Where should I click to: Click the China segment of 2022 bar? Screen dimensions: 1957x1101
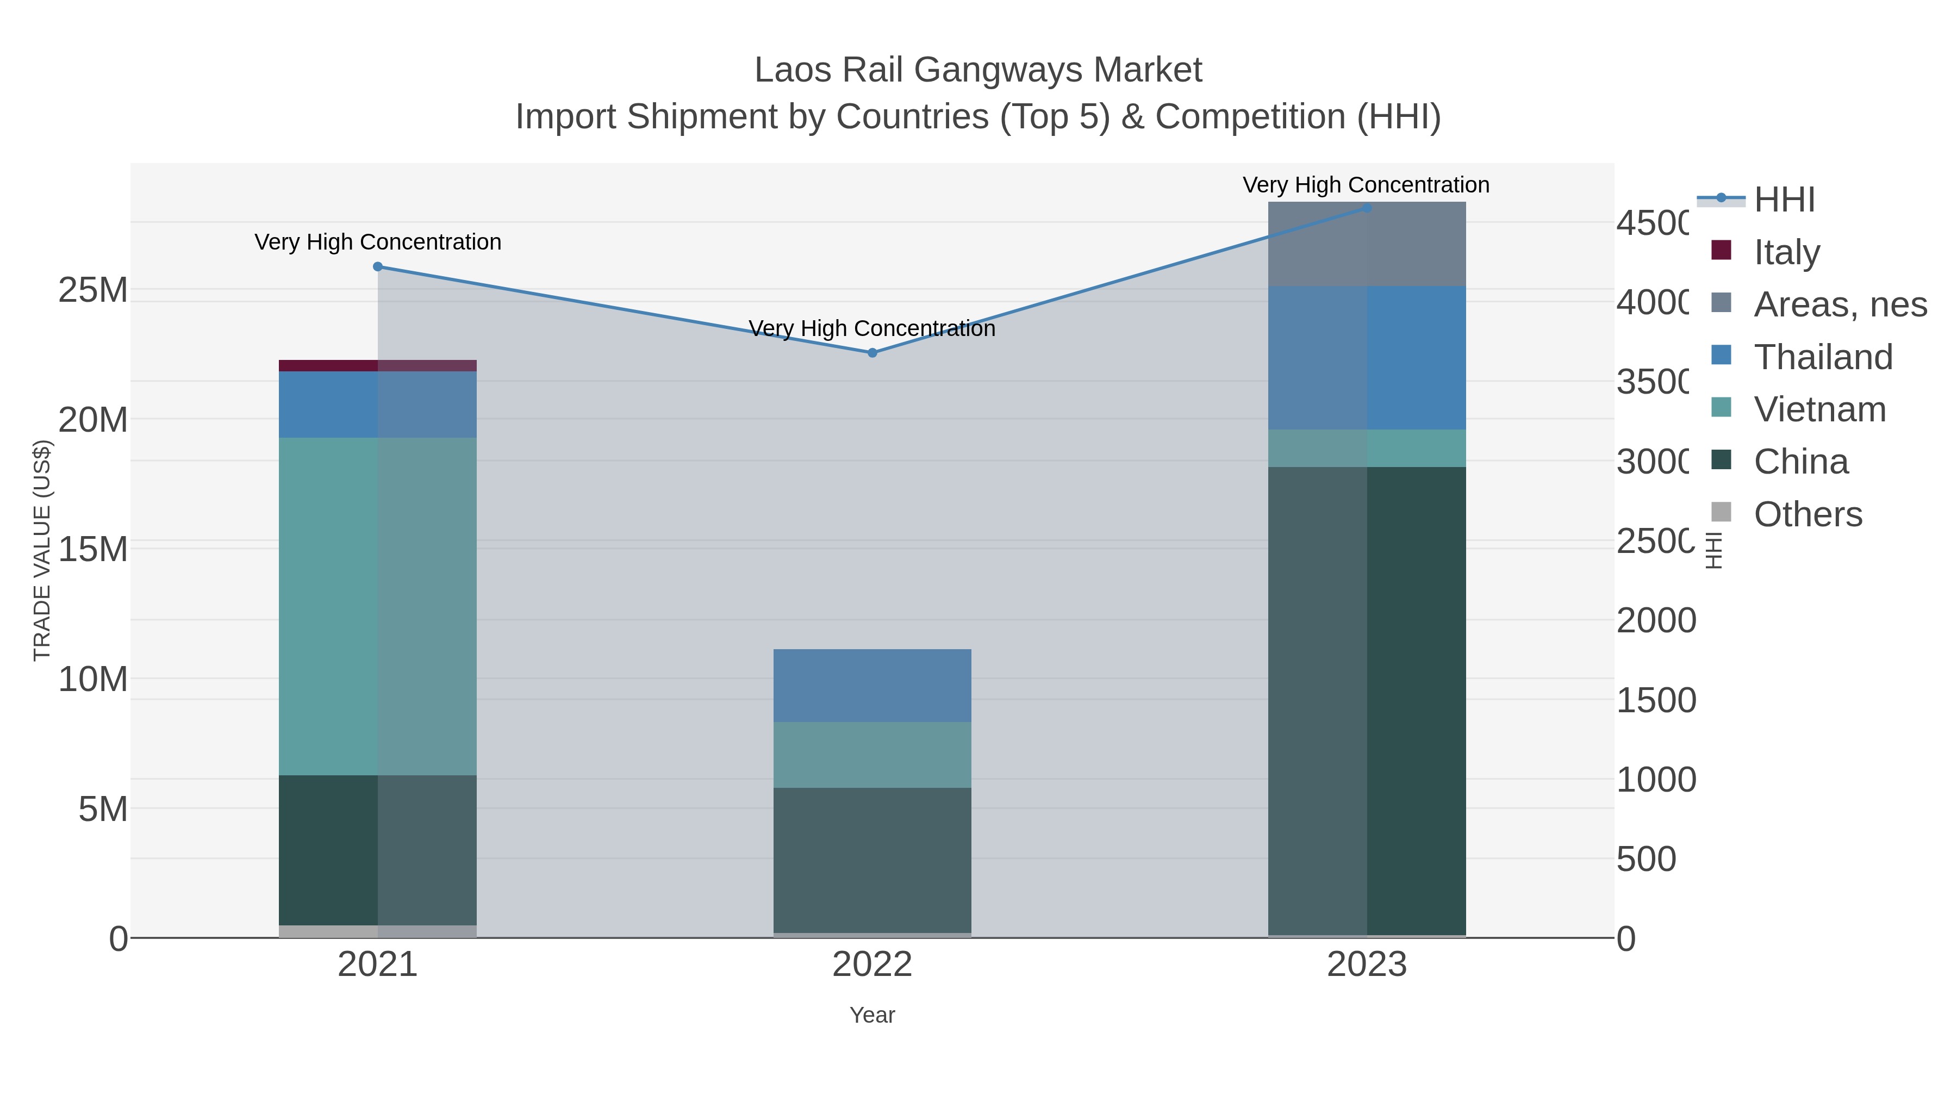pyautogui.click(x=872, y=860)
